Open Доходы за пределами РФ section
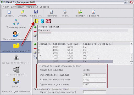The height and width of the screenshot is (95, 134). coord(16,59)
